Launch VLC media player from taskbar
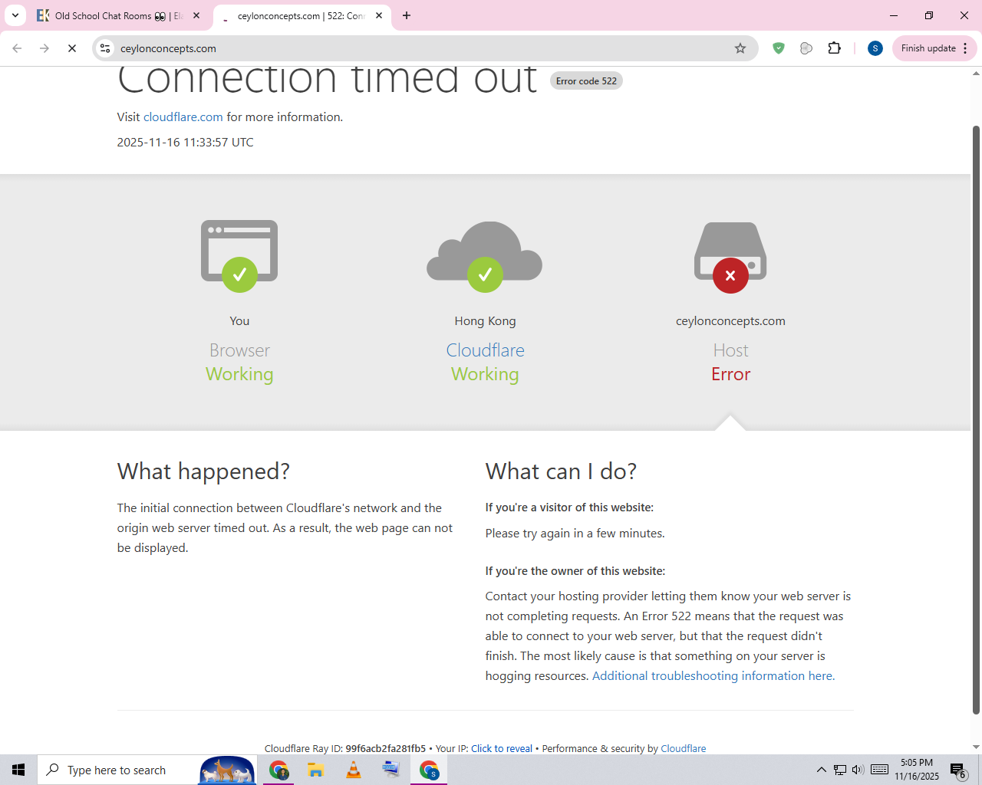982x785 pixels. (354, 770)
